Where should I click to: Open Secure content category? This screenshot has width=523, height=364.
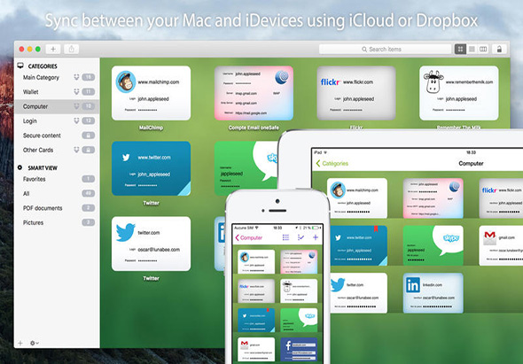coord(57,136)
